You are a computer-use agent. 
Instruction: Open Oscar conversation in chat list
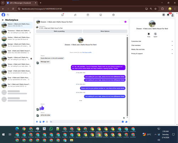[x=17, y=79]
